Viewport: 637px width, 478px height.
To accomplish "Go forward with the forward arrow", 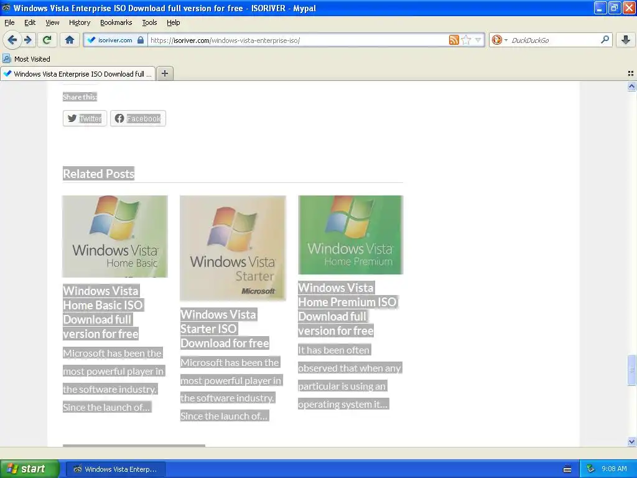I will tap(27, 40).
